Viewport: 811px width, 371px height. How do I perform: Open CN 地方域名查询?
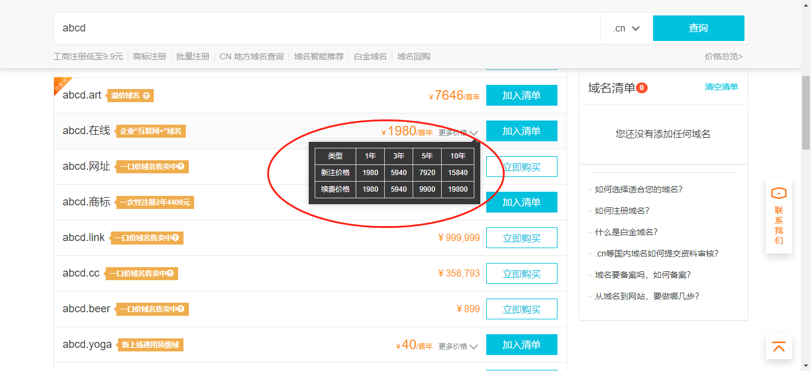click(x=252, y=56)
